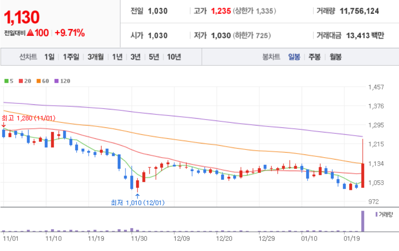Switch to 주봉 weekly candles
This screenshot has width=399, height=251.
point(314,57)
